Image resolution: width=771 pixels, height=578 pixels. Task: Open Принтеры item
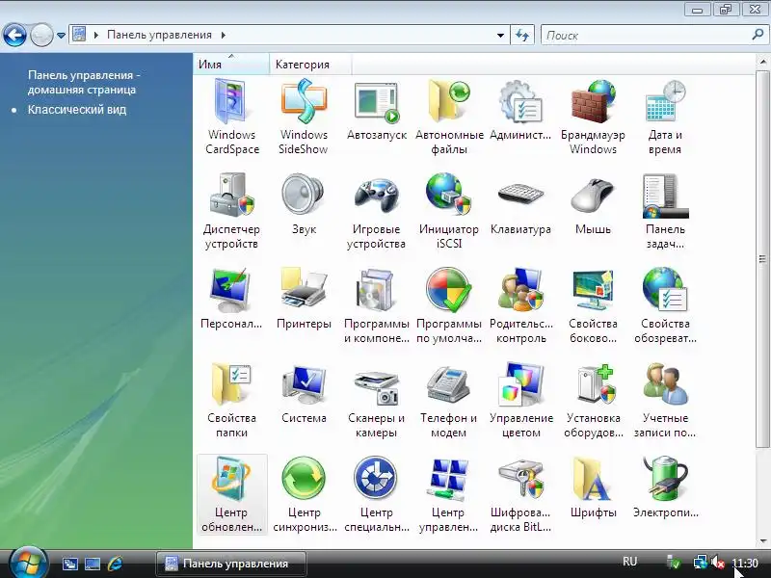click(304, 299)
